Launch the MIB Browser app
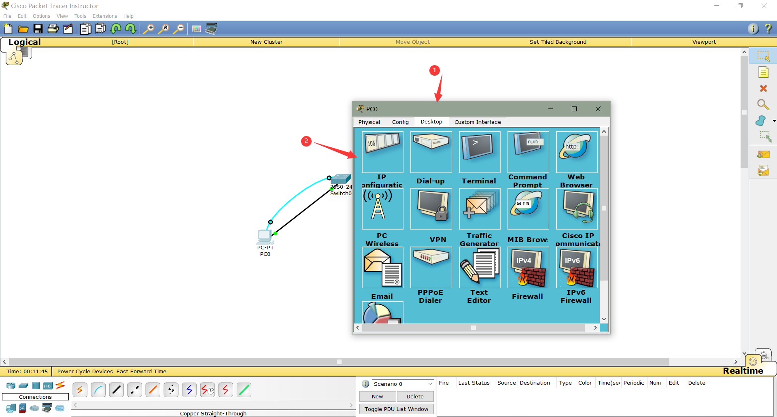Image resolution: width=777 pixels, height=417 pixels. point(528,209)
